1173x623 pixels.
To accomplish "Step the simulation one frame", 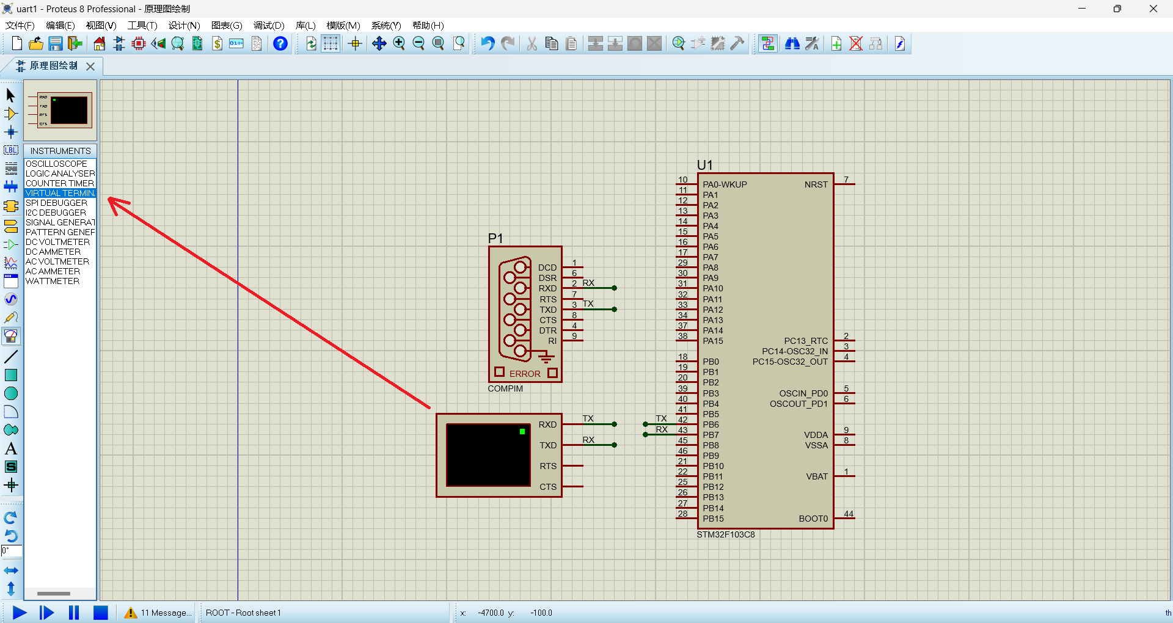I will (46, 613).
